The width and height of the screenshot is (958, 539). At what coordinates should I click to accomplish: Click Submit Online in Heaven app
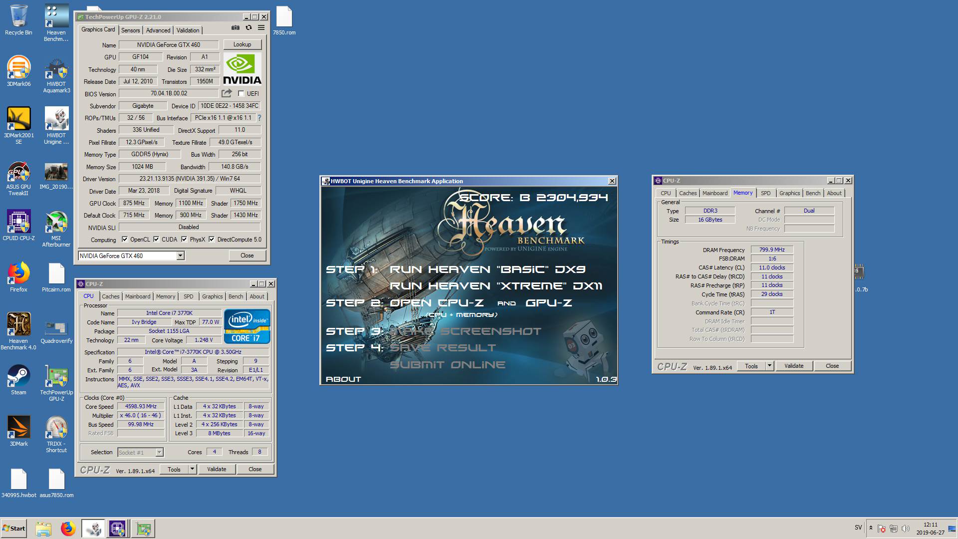pyautogui.click(x=448, y=365)
